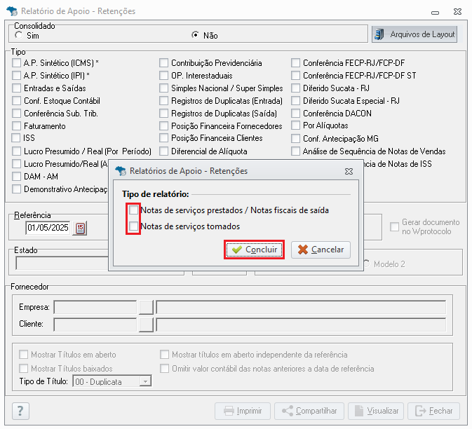
Task: Enable Conferência DACON checkbox
Action: (x=295, y=114)
